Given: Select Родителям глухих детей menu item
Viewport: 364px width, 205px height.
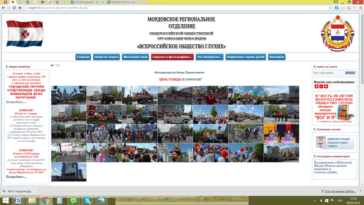Looking at the screenshot, I should coord(246,57).
